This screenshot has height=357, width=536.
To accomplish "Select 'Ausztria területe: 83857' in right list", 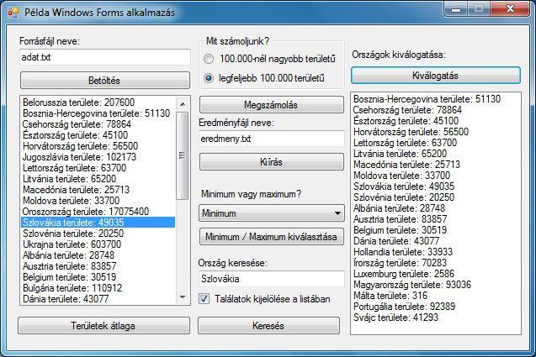I will click(x=436, y=219).
